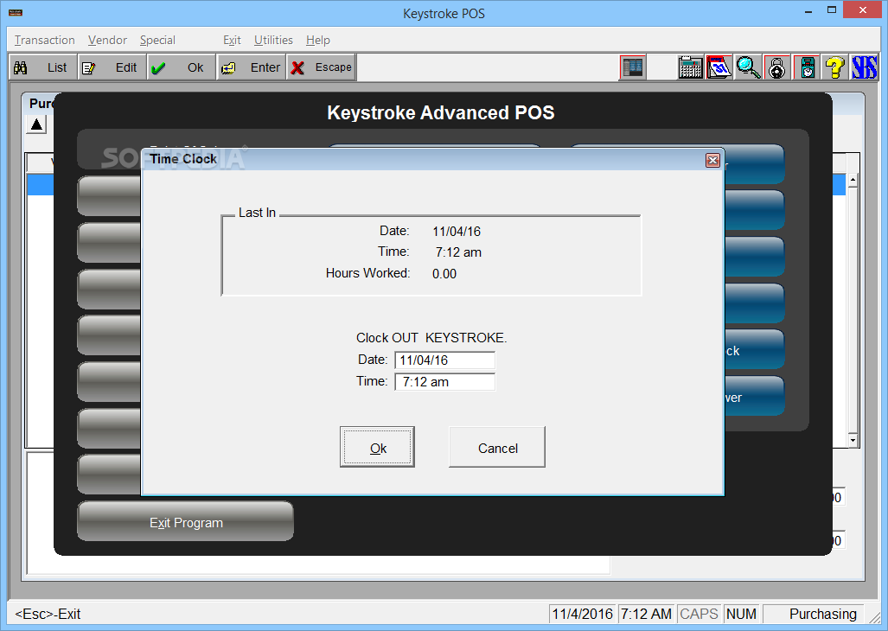The width and height of the screenshot is (888, 631).
Task: Click the magnifying glass search icon
Action: click(x=748, y=68)
